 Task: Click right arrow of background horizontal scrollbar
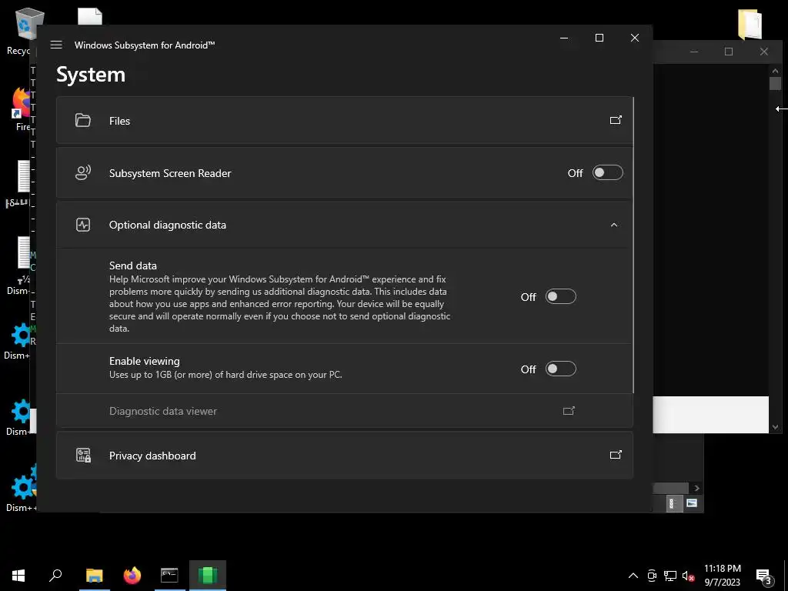click(x=696, y=488)
